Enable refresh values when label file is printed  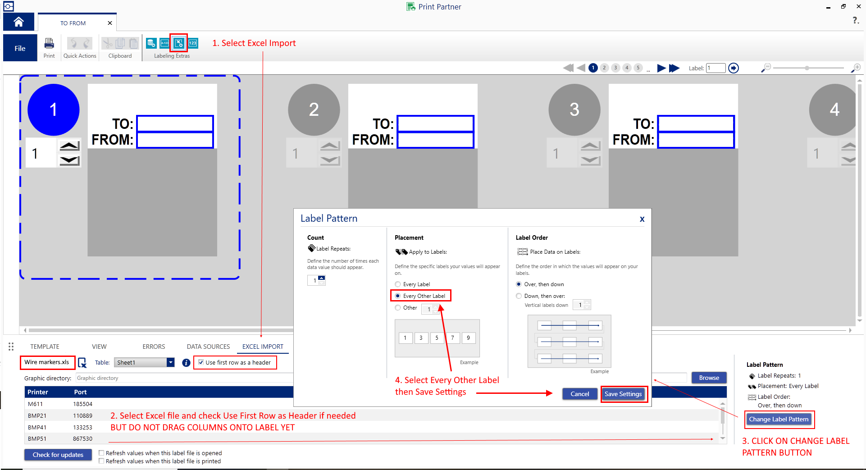(101, 461)
